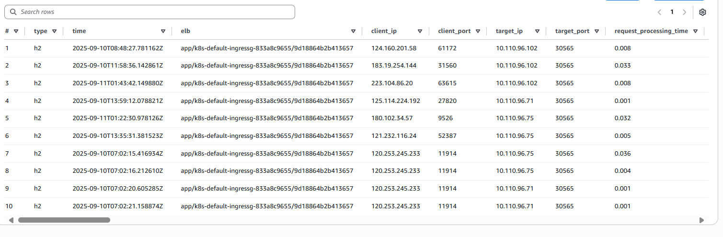Select time 2025-09-11T01:22:30.978126Z
This screenshot has width=723, height=237.
point(118,118)
